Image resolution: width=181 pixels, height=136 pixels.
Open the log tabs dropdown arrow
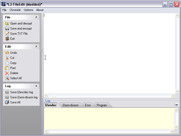pyautogui.click(x=176, y=105)
